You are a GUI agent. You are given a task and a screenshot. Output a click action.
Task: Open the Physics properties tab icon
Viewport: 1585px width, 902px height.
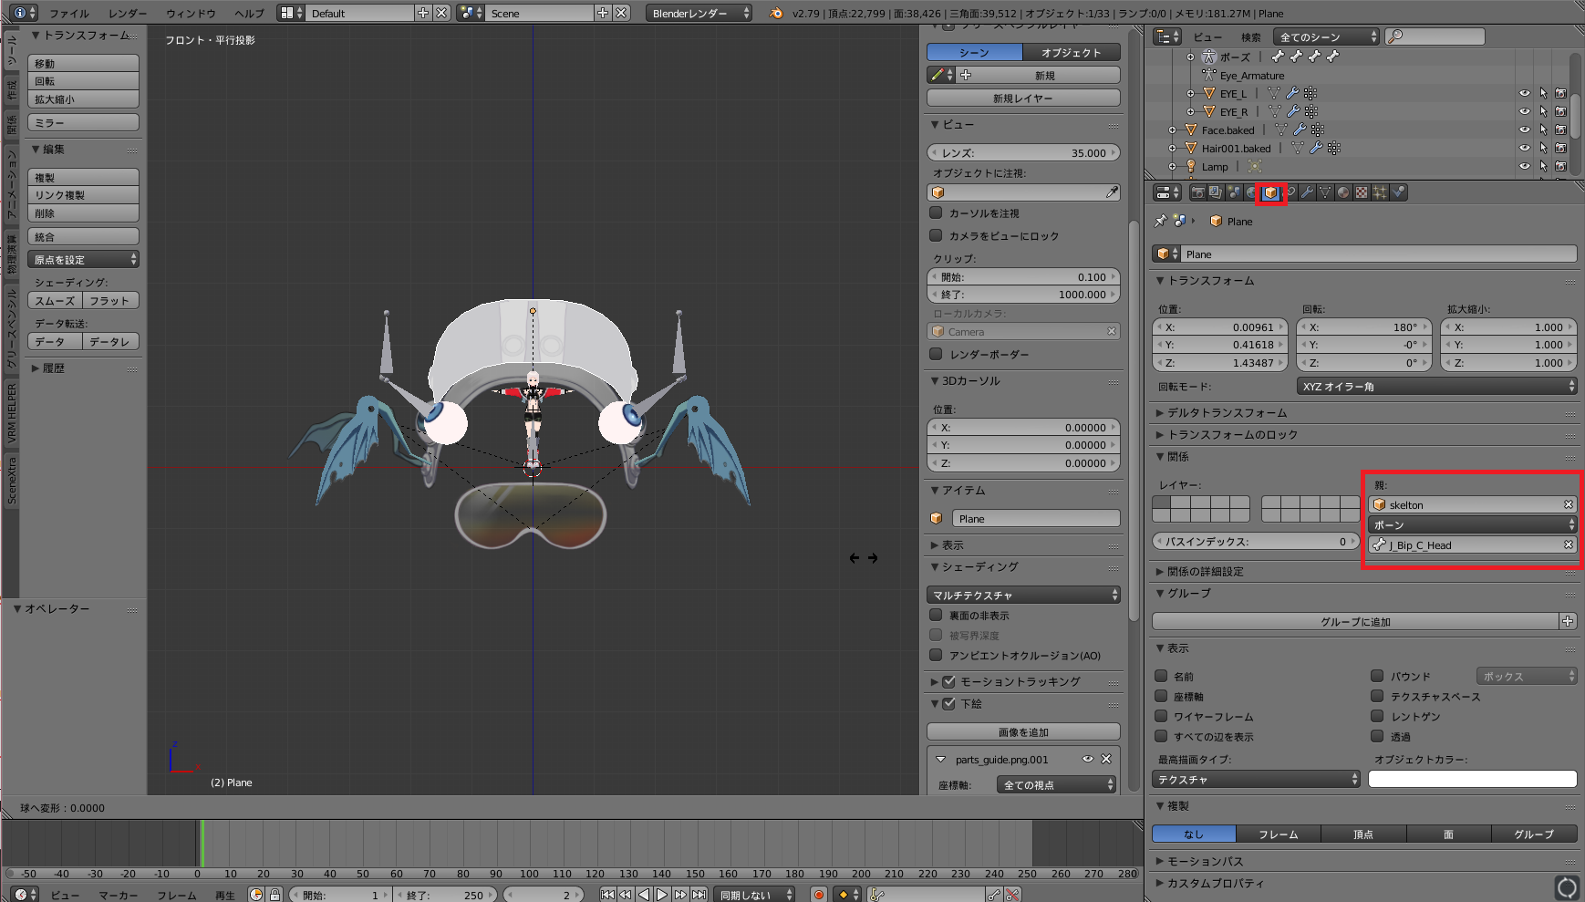click(x=1398, y=192)
